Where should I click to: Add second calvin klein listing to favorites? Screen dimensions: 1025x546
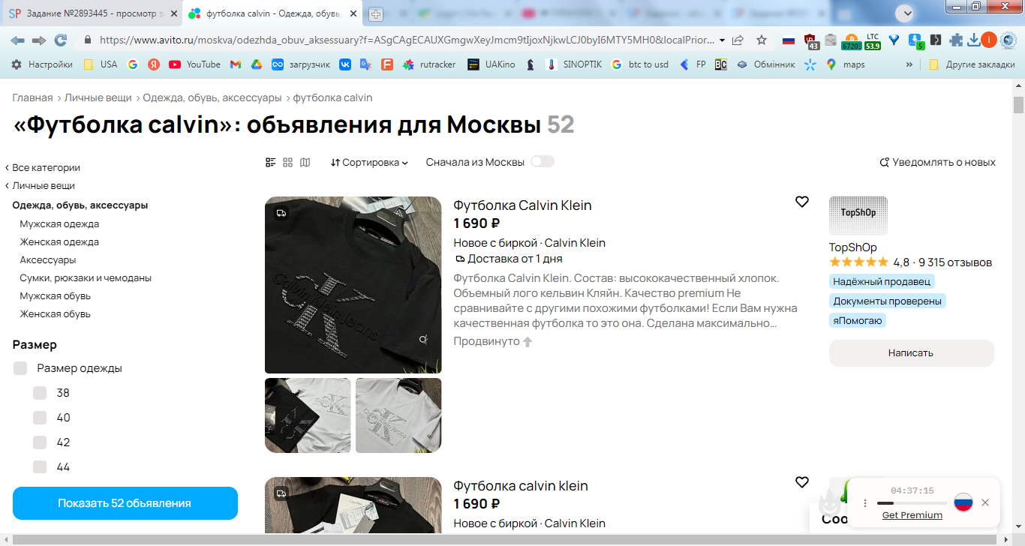point(802,482)
